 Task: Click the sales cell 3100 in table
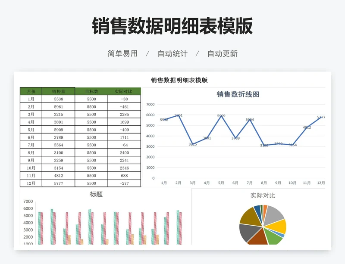point(59,152)
